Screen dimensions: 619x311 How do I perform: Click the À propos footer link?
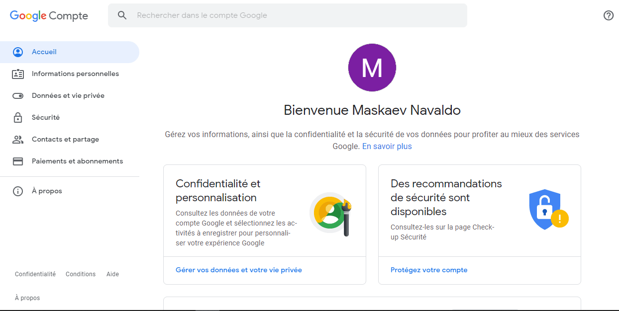click(27, 298)
